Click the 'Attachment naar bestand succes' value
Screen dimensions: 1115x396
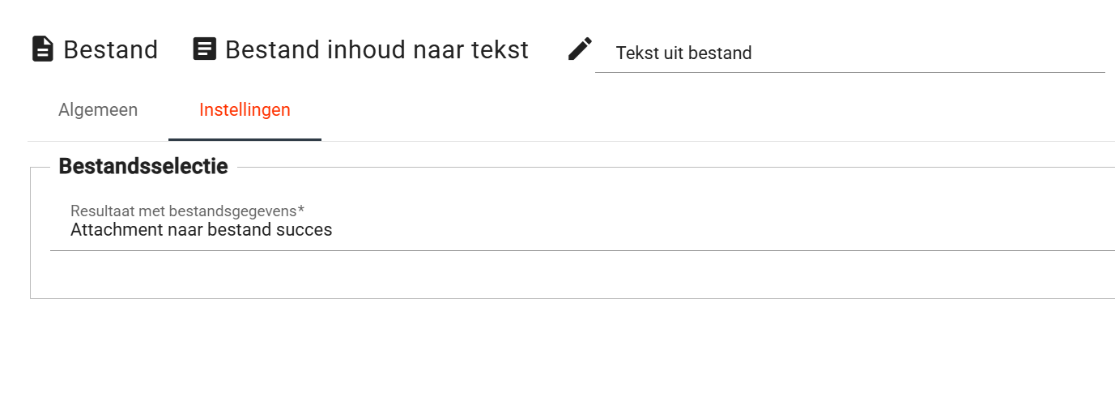click(x=201, y=230)
